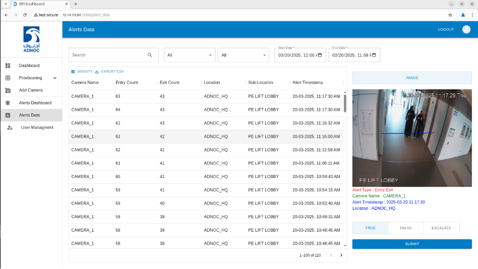This screenshot has height=269, width=478.
Task: Select the row with timestamp 11:16:32 AM
Action: tap(206, 123)
